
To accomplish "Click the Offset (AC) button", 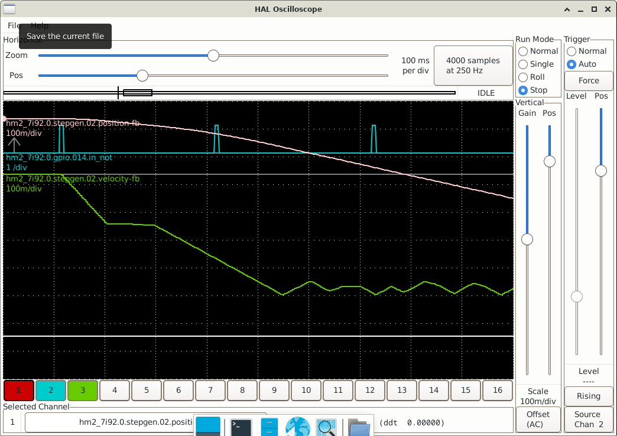I will 538,419.
